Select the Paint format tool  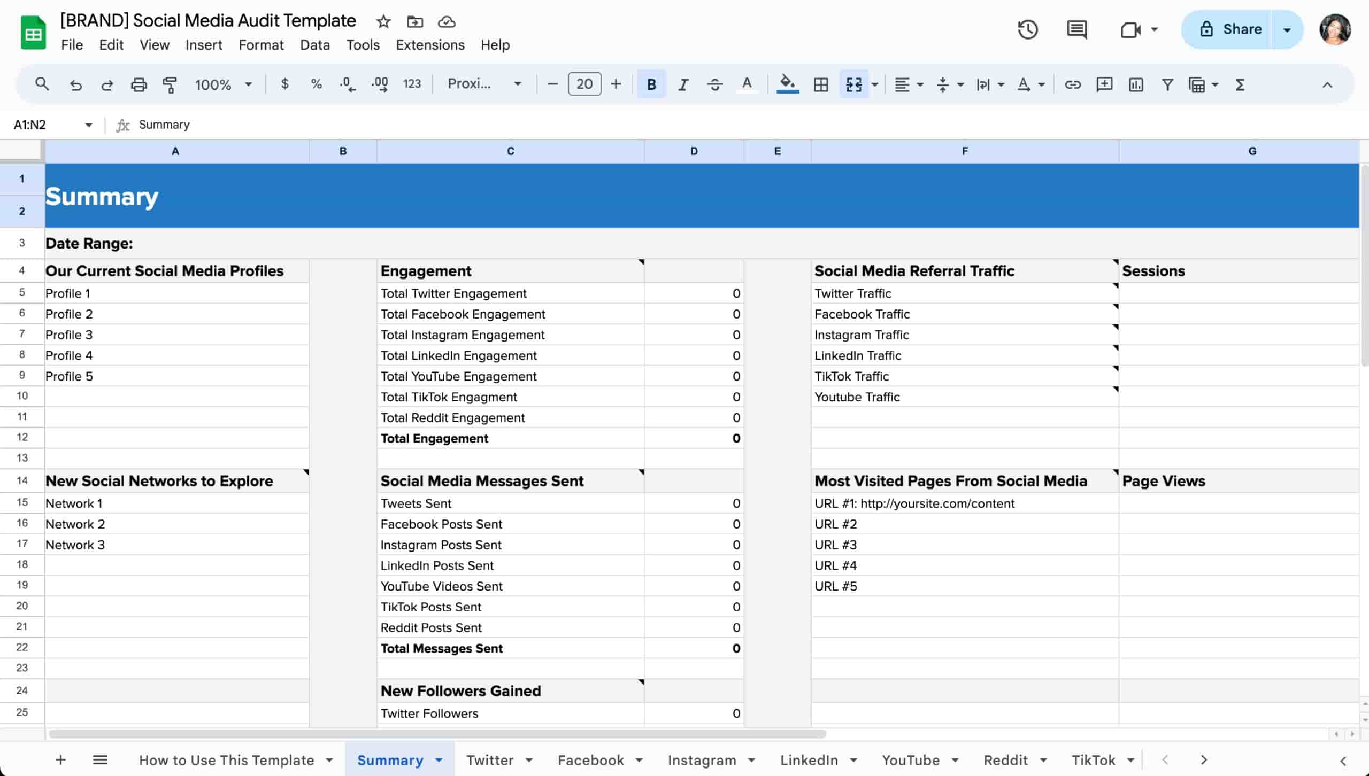coord(170,84)
